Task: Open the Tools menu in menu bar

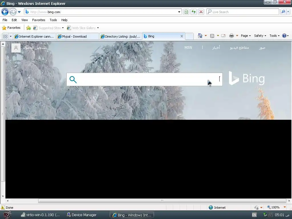Action: tap(53, 20)
